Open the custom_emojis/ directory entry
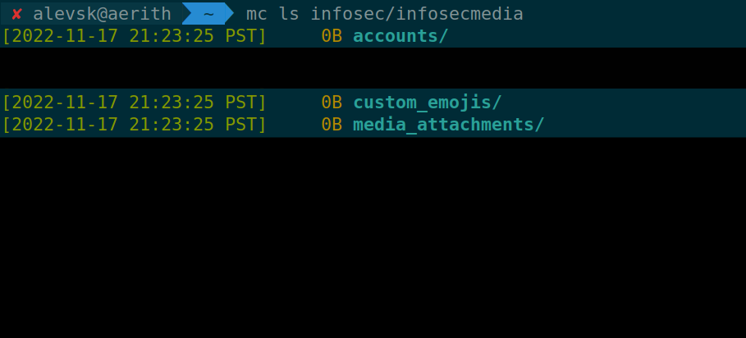This screenshot has width=746, height=338. click(427, 103)
